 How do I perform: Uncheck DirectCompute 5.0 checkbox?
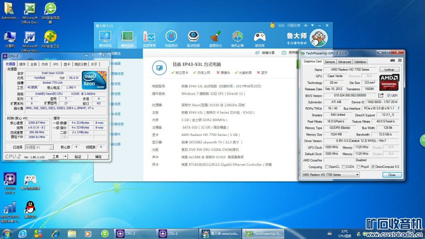click(373, 167)
